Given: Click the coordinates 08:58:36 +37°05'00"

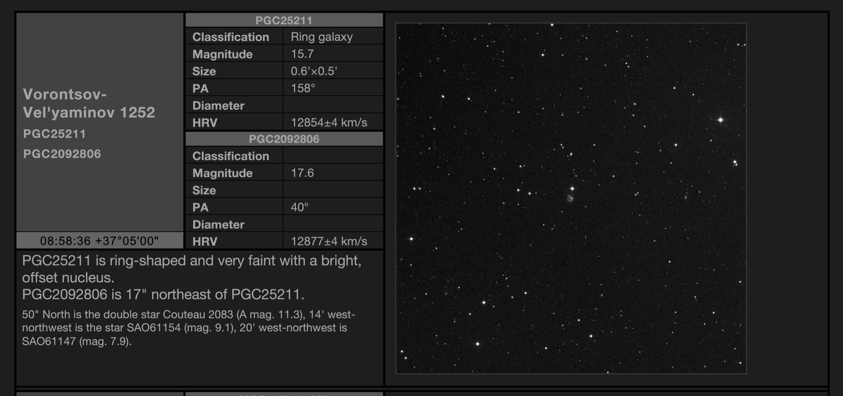Looking at the screenshot, I should pos(99,241).
